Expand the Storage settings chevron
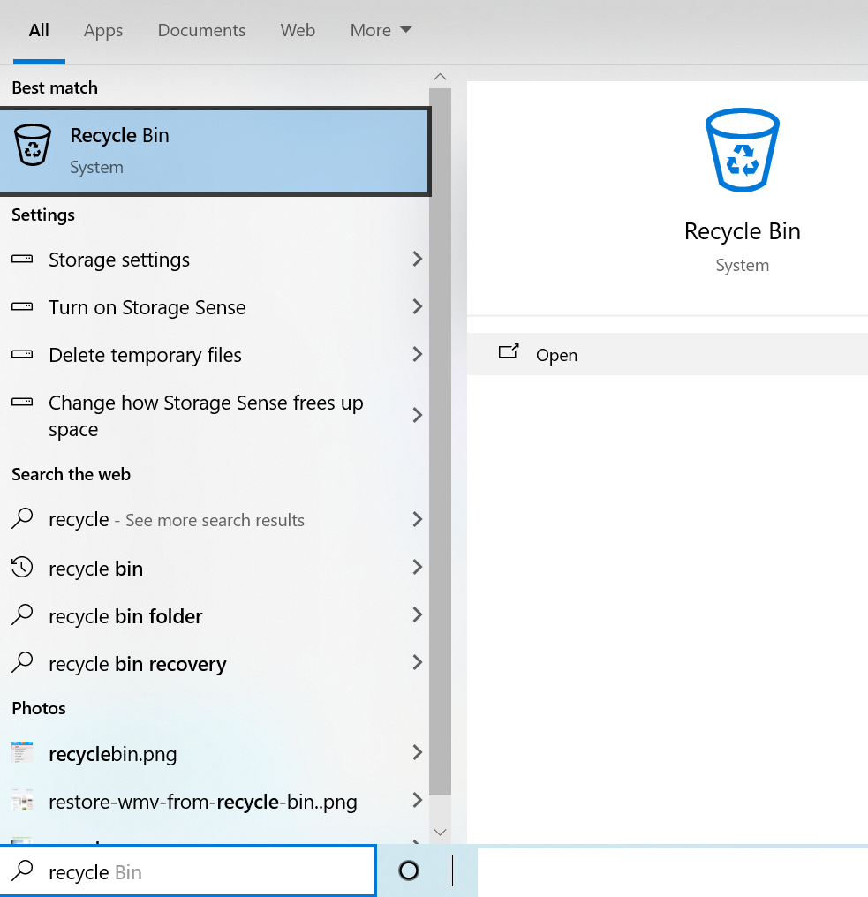This screenshot has height=897, width=868. 417,260
